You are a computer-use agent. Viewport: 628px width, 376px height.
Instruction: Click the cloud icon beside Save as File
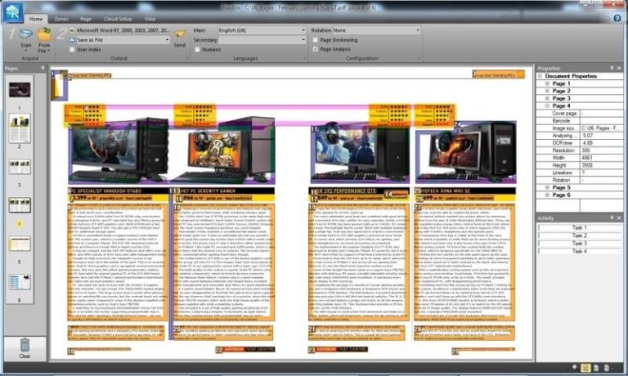(x=72, y=40)
